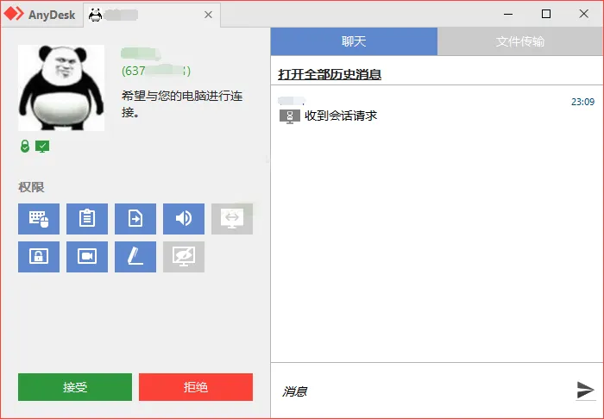This screenshot has width=604, height=419.
Task: Click the session recording camera icon
Action: click(x=87, y=257)
